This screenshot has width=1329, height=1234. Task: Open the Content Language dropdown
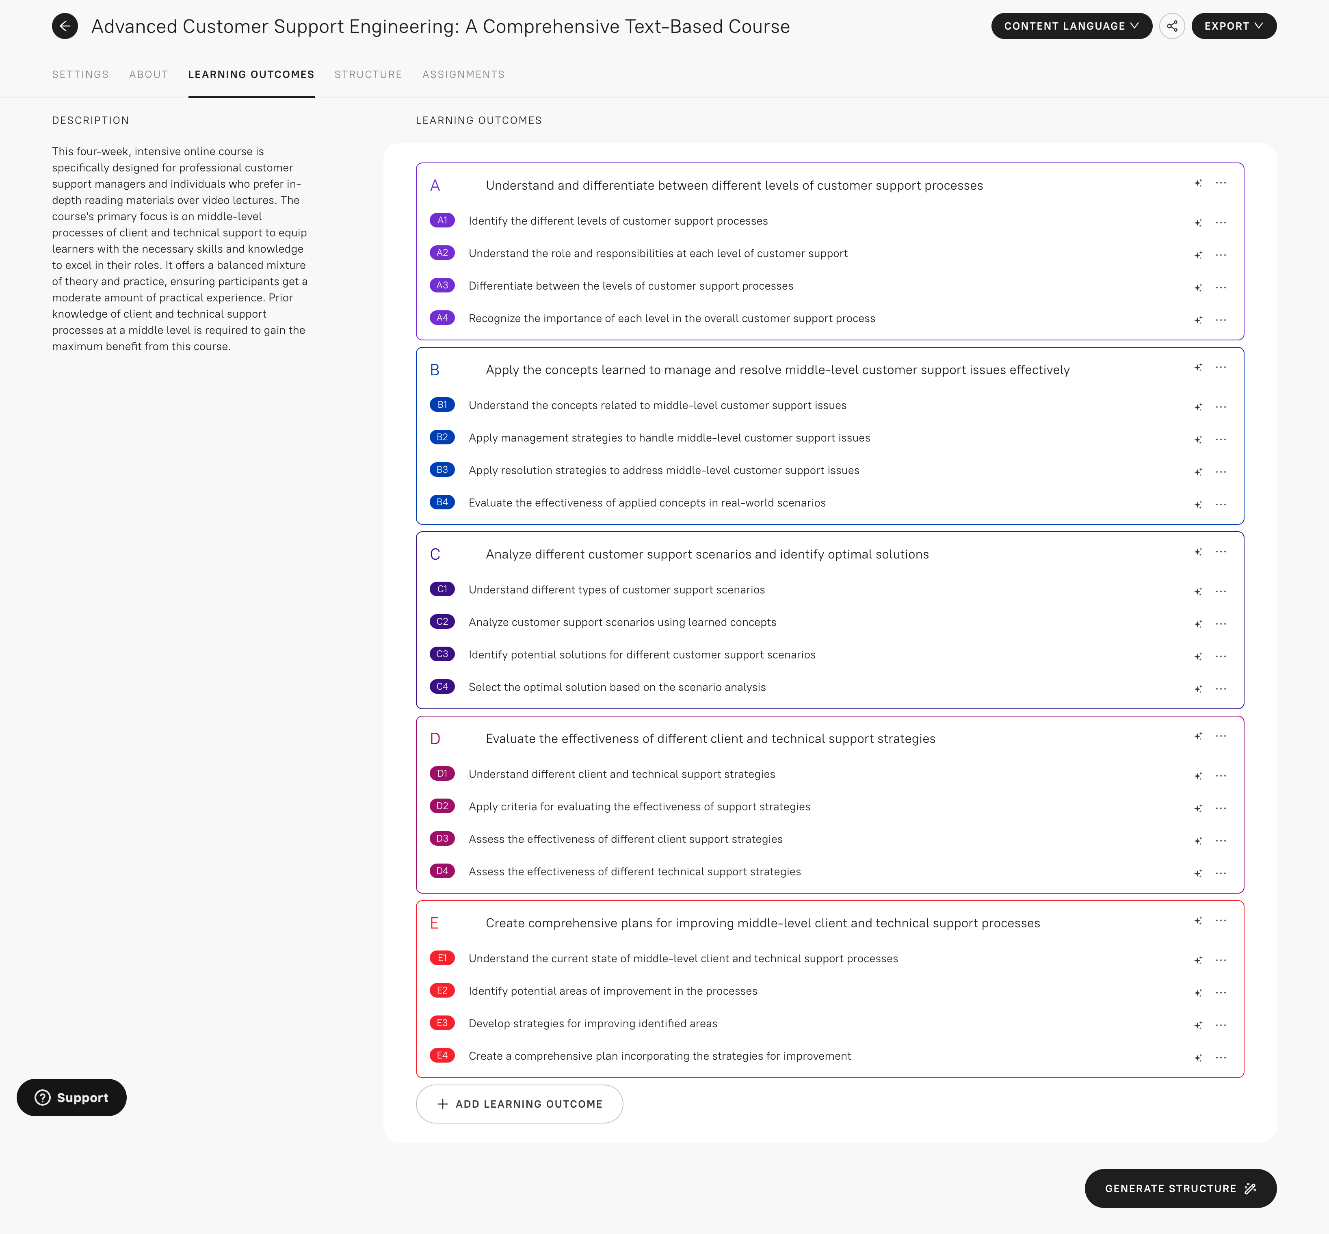1071,26
